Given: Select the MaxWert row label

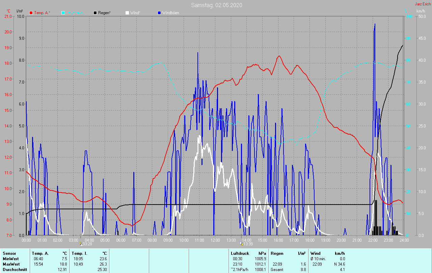Looking at the screenshot, I should 11,264.
